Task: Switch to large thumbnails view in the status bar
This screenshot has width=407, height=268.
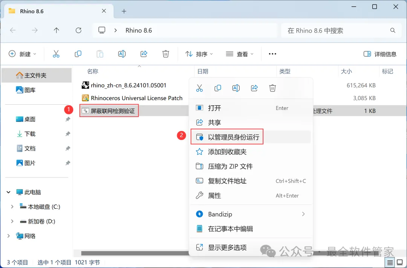Action: pos(400,263)
